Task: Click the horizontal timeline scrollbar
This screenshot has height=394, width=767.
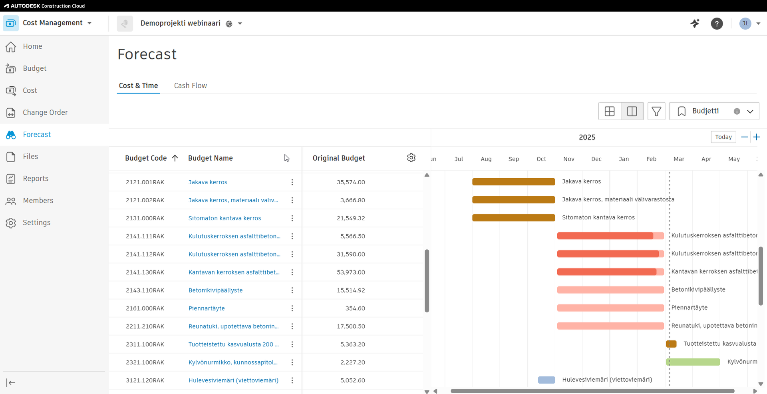Action: tap(592, 391)
